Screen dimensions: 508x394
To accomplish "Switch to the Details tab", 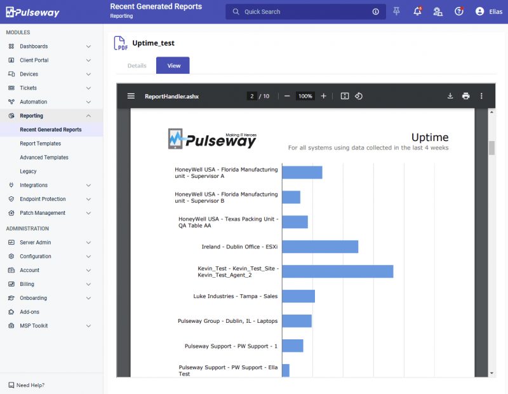I will [x=137, y=65].
